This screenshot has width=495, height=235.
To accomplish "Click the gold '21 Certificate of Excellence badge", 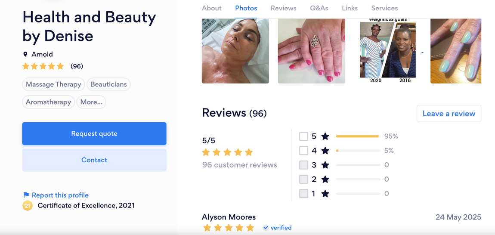I will tap(28, 206).
